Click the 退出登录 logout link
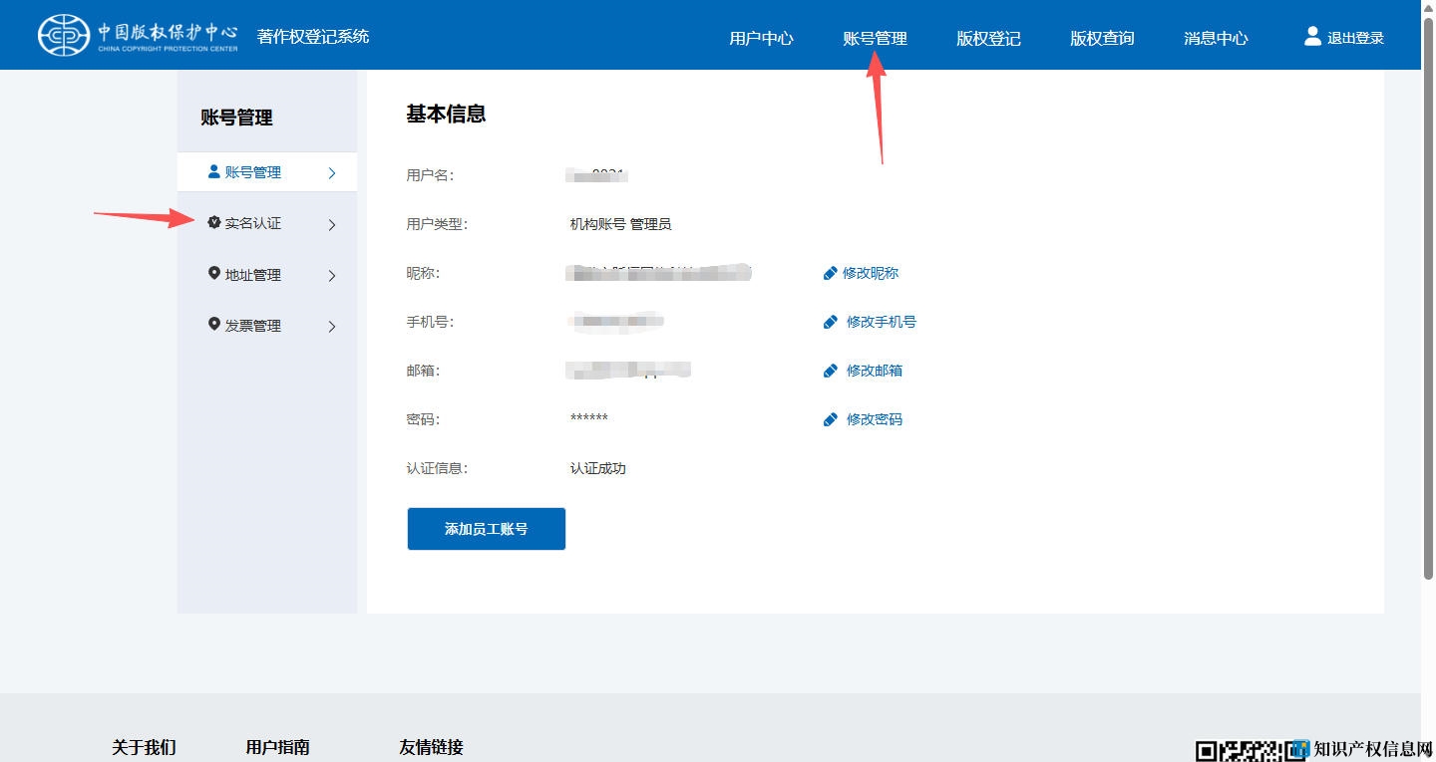1436x762 pixels. point(1355,39)
